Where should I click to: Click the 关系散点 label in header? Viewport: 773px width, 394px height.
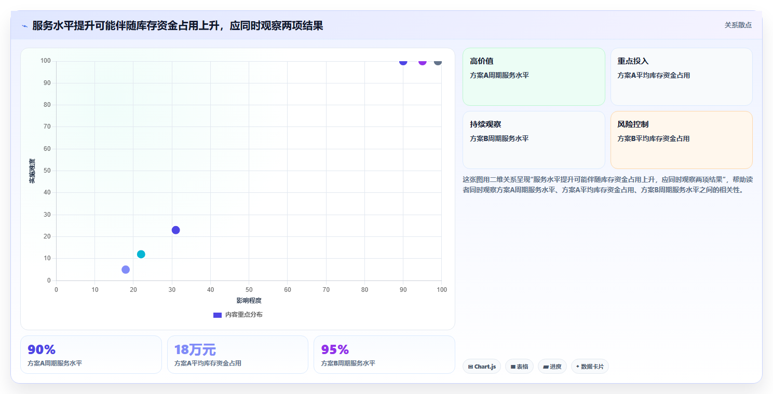pyautogui.click(x=738, y=25)
